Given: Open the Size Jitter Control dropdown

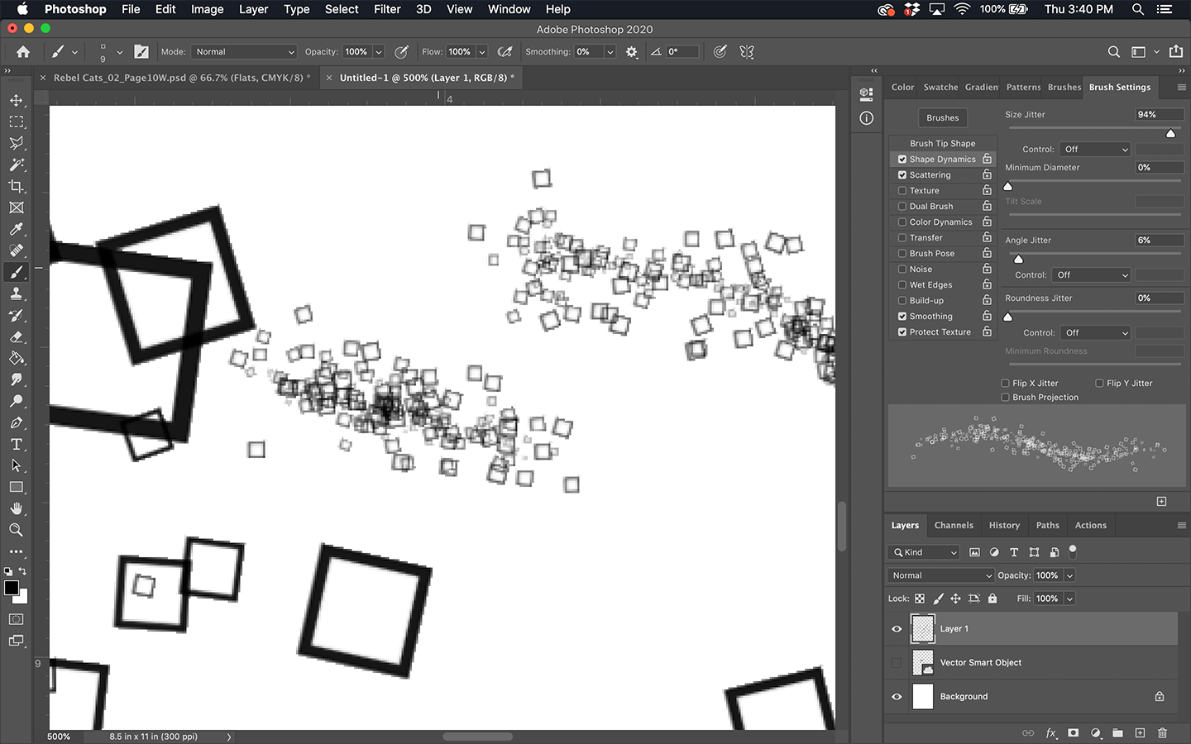Looking at the screenshot, I should pos(1094,149).
